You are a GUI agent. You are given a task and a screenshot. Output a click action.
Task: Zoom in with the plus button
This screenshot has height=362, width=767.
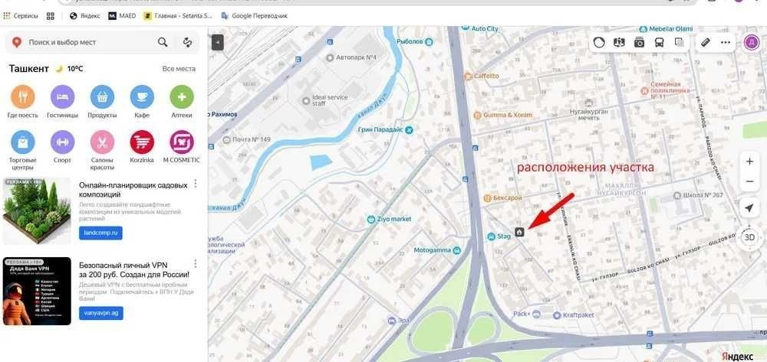(x=749, y=161)
